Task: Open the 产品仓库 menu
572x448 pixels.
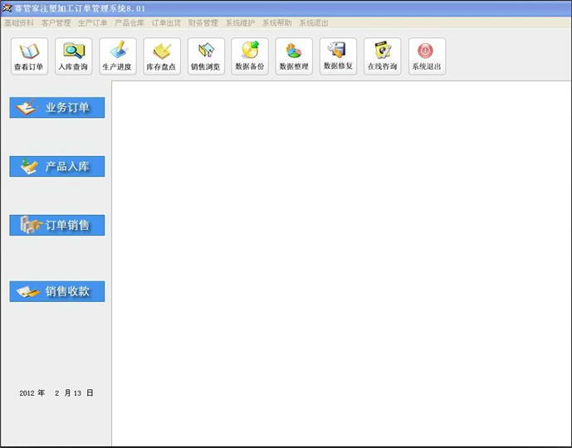Action: click(x=130, y=23)
